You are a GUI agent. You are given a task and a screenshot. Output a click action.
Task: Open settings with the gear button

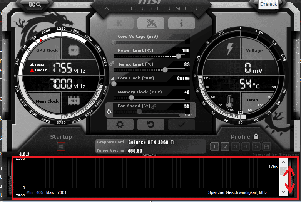(120, 125)
